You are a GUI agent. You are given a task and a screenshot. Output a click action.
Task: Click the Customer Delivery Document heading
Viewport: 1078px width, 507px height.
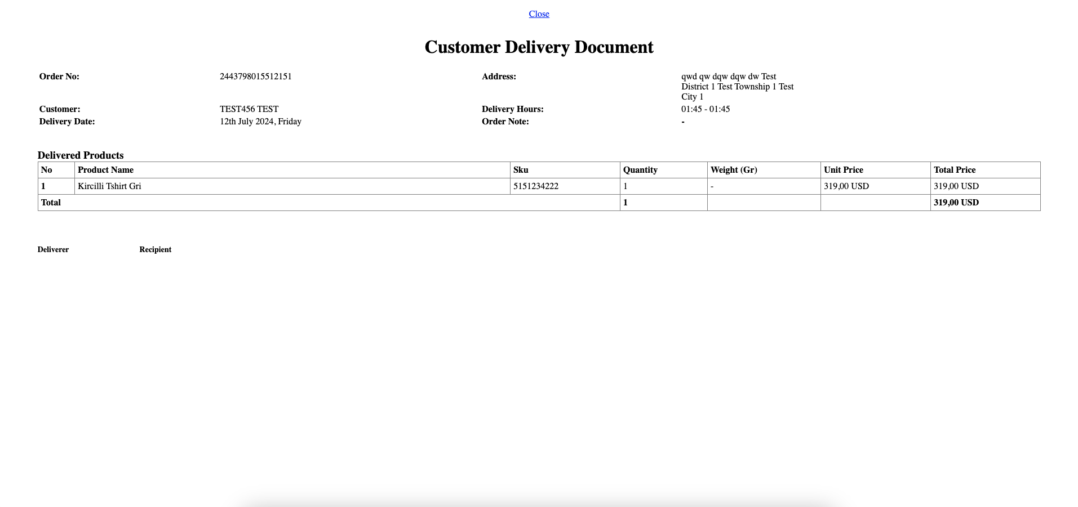point(539,47)
